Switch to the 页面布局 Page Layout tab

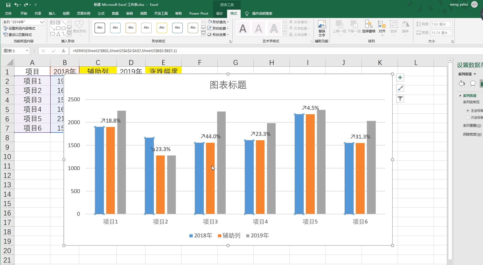pos(83,13)
